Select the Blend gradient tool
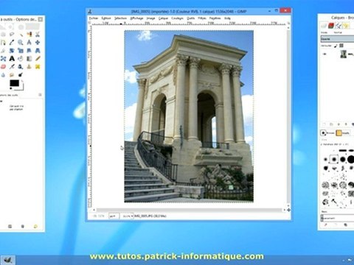Image resolution: width=354 pixels, height=265 pixels. (29, 59)
